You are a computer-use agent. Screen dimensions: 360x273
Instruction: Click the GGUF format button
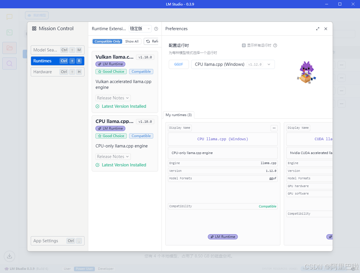click(179, 64)
